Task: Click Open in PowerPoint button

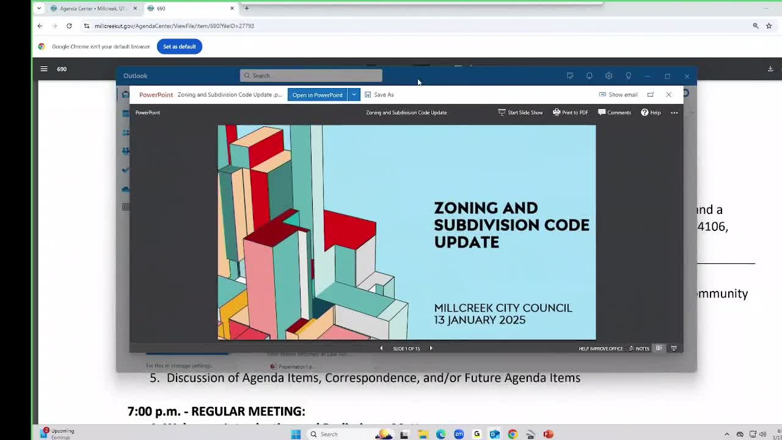Action: click(317, 95)
